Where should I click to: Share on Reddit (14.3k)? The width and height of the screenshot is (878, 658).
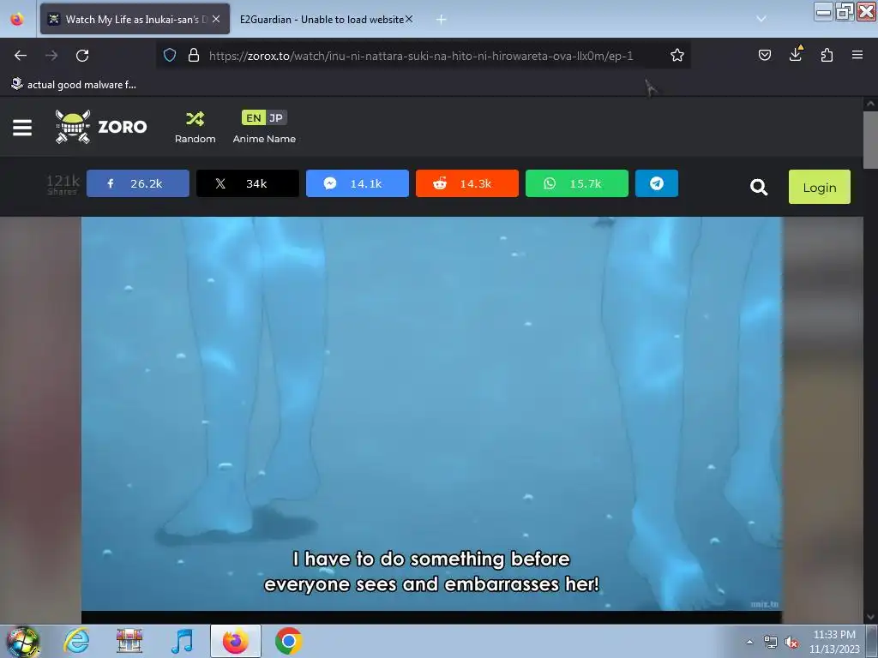(467, 183)
